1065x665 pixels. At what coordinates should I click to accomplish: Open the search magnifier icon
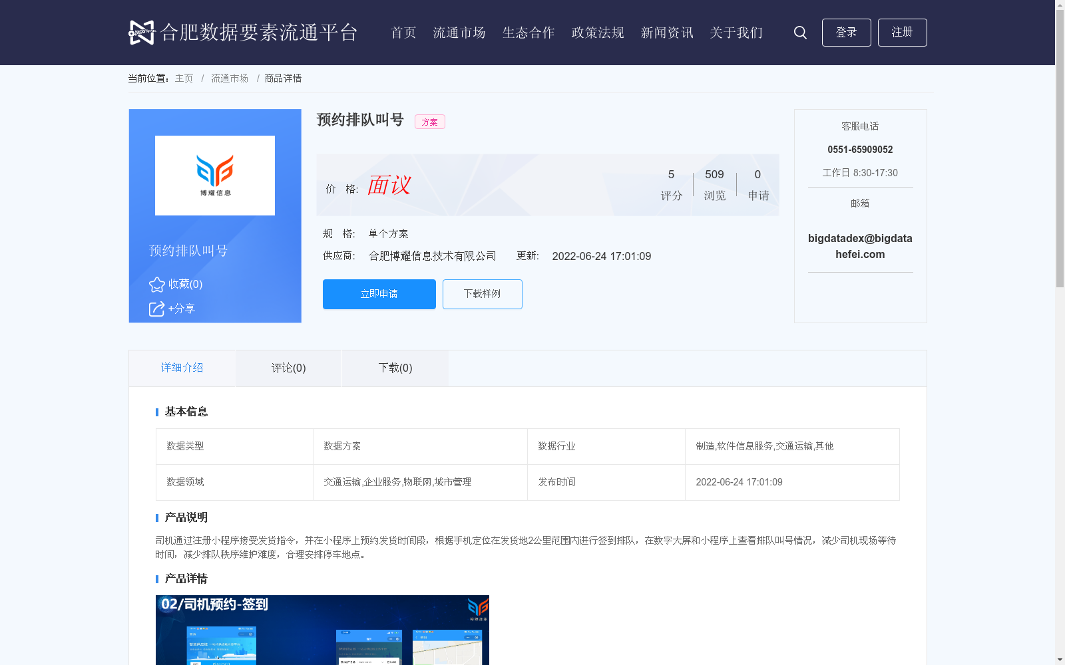point(800,33)
